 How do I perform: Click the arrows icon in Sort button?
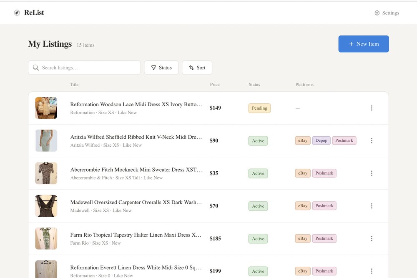coord(191,68)
